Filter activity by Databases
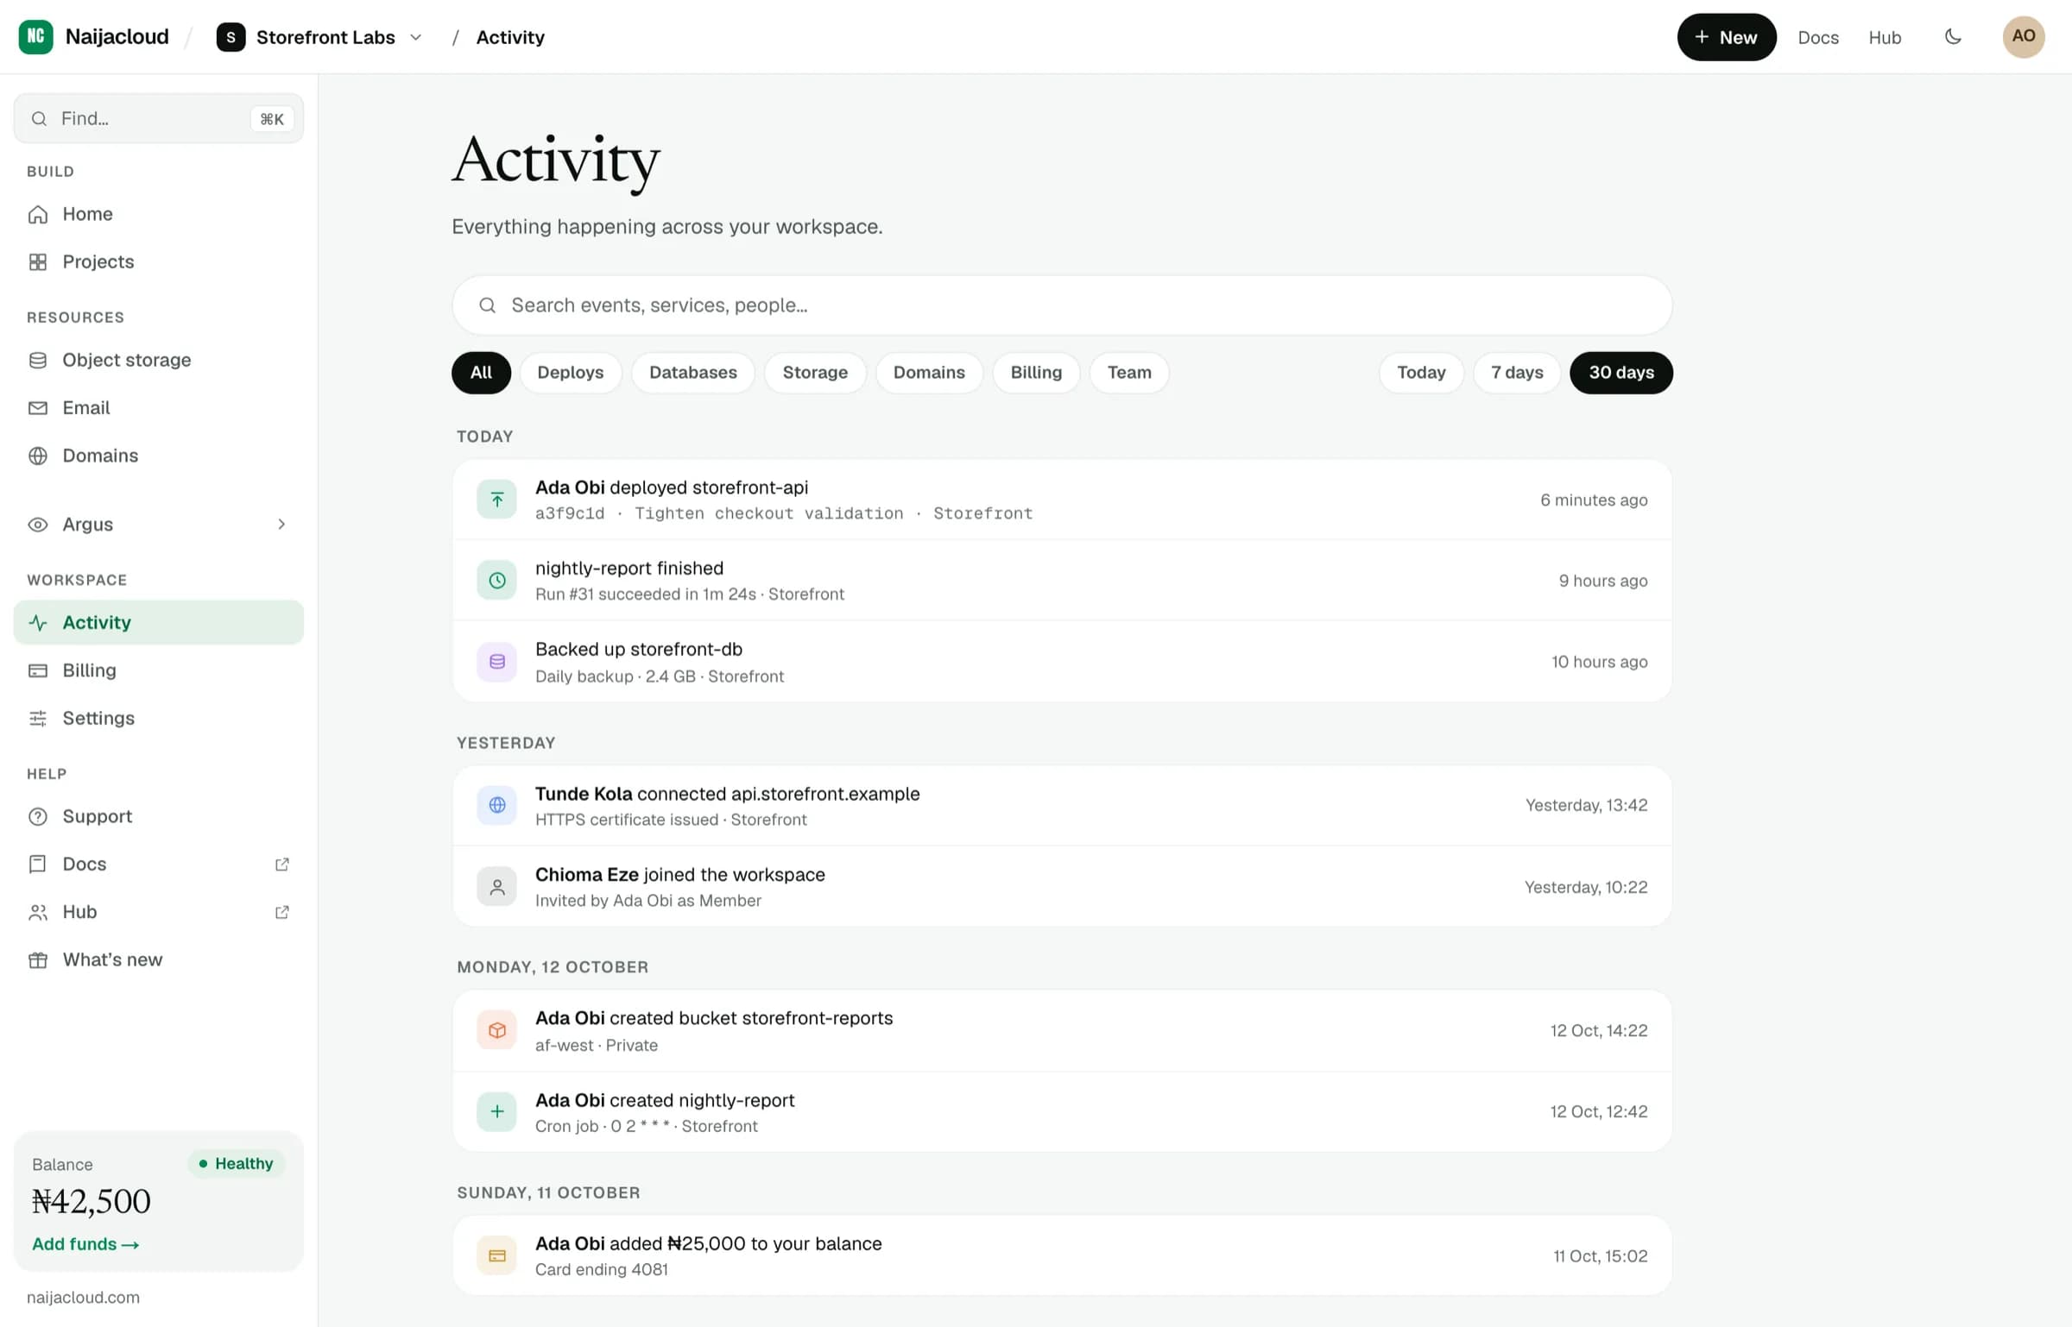This screenshot has width=2072, height=1327. click(692, 373)
